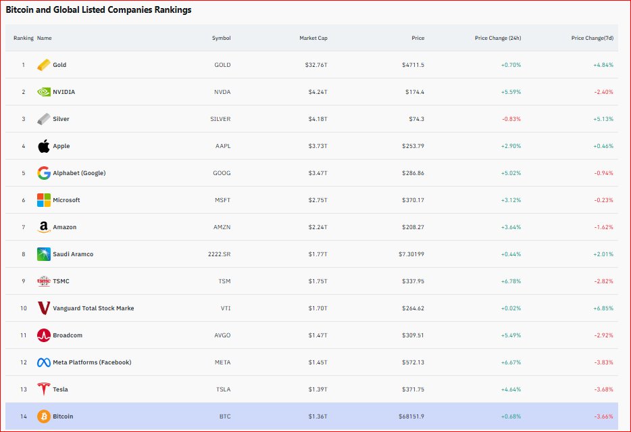Click the Silver bar icon

click(44, 119)
